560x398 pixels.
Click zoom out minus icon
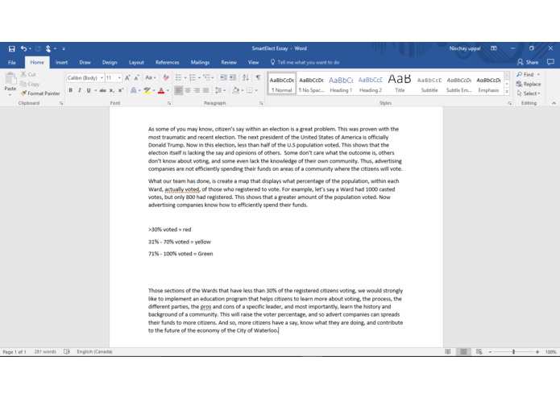coord(491,352)
